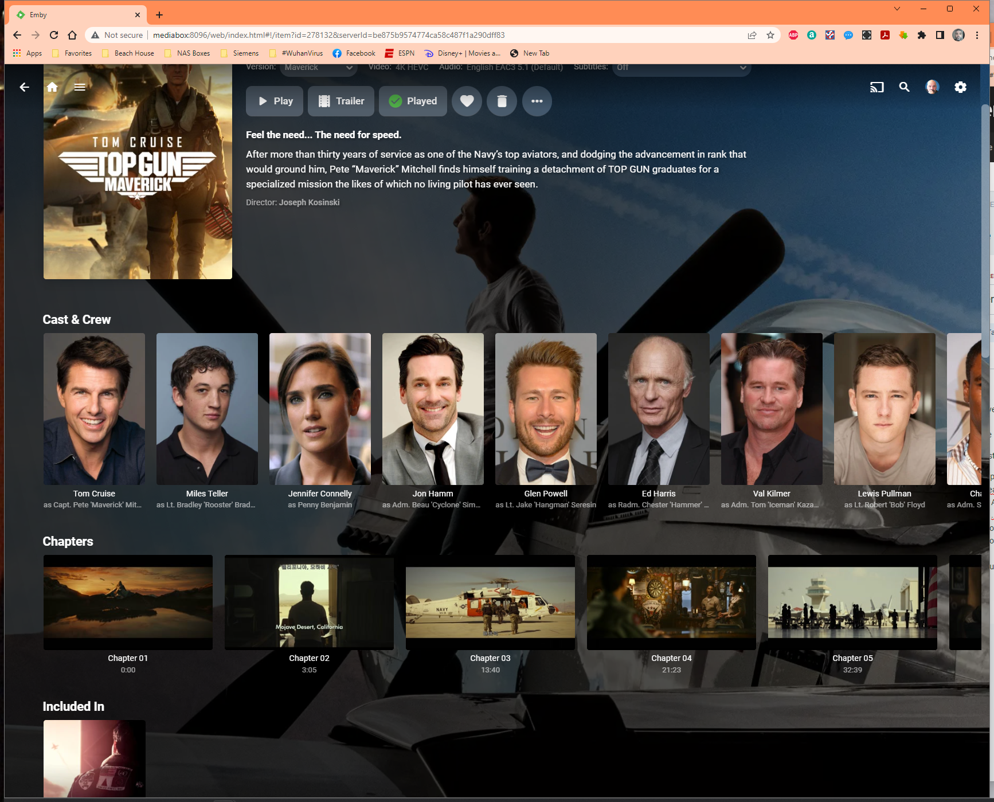Open director Joseph Kosinski link
994x802 pixels.
click(x=309, y=202)
